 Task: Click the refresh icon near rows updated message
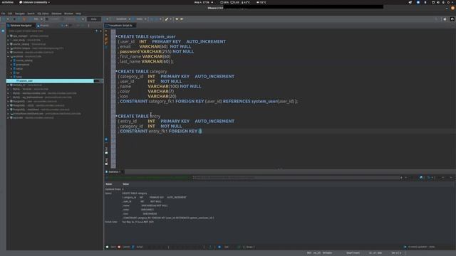[405, 247]
